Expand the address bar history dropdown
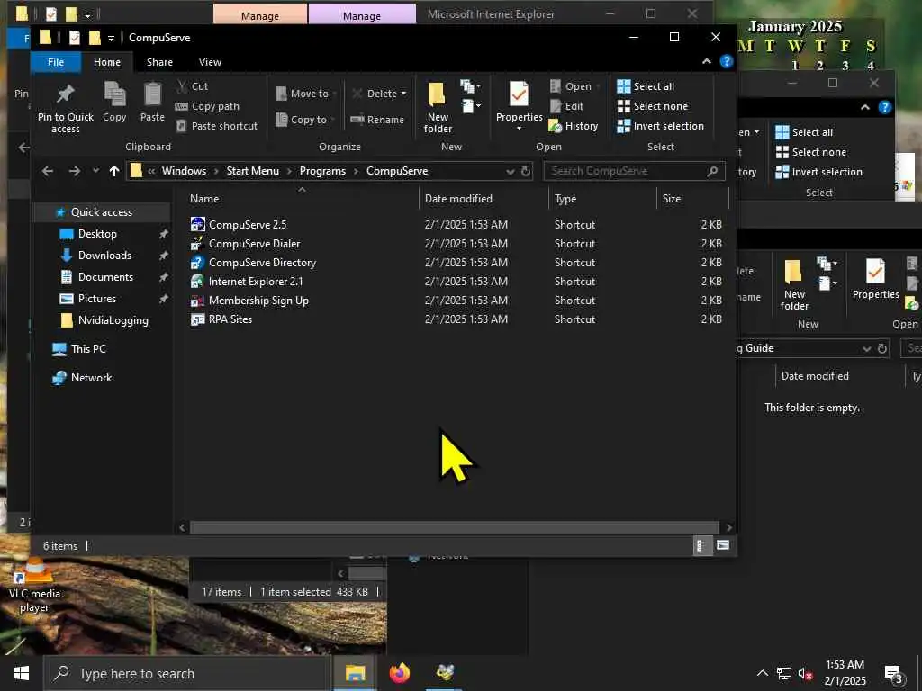 click(x=511, y=172)
